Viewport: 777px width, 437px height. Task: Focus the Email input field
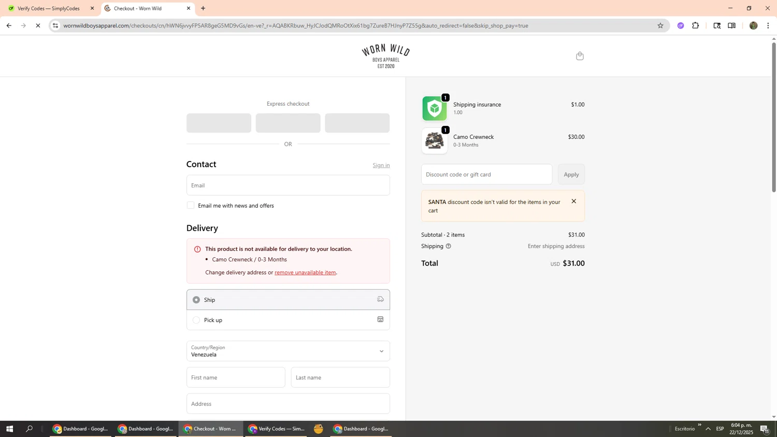coord(288,185)
